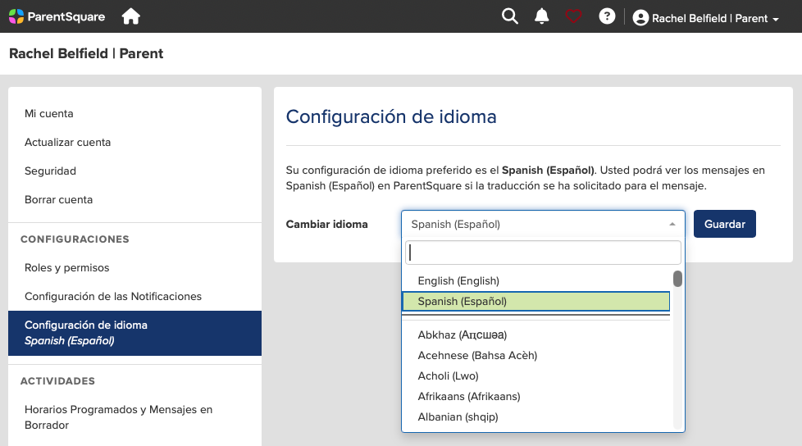Open the search magnifier icon
The height and width of the screenshot is (446, 802).
point(509,16)
